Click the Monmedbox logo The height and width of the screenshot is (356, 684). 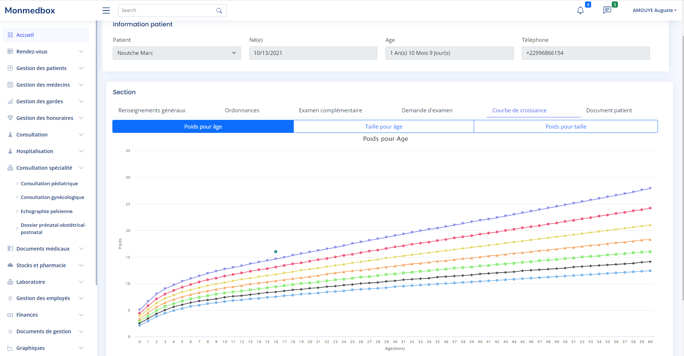point(30,10)
